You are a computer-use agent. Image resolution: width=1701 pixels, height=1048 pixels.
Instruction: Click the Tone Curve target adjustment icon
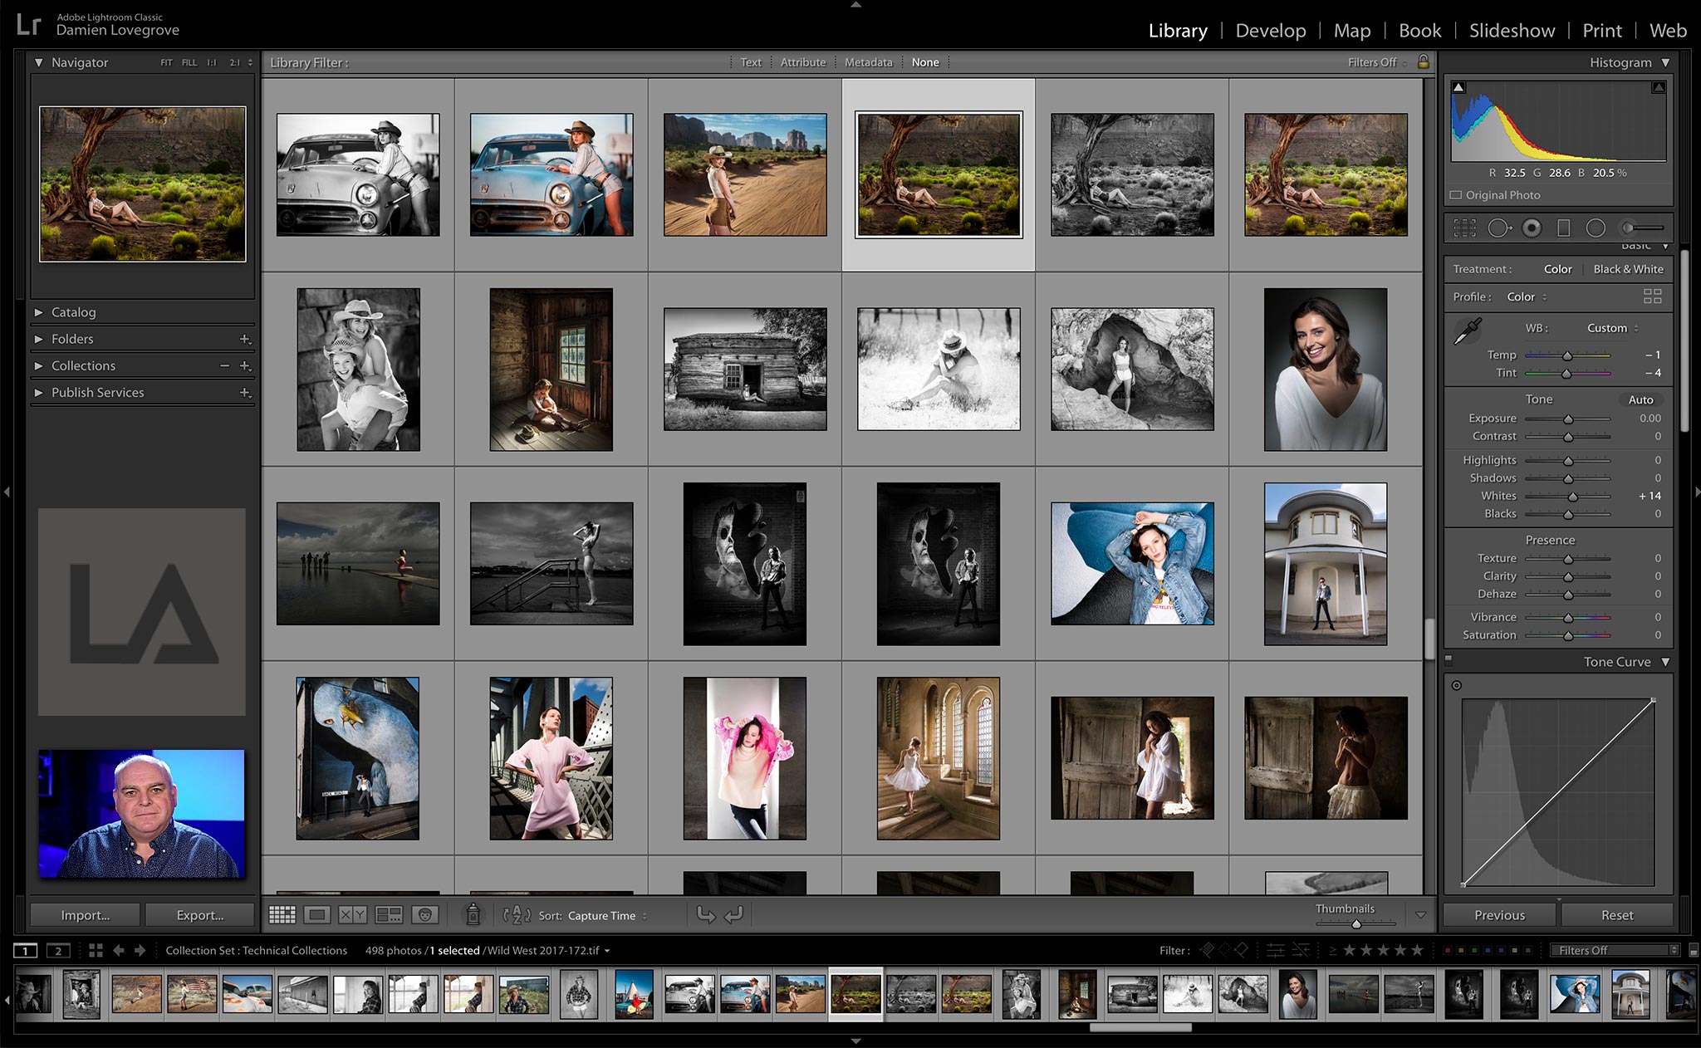[1457, 685]
